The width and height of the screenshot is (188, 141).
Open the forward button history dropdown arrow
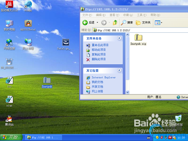point(109,23)
